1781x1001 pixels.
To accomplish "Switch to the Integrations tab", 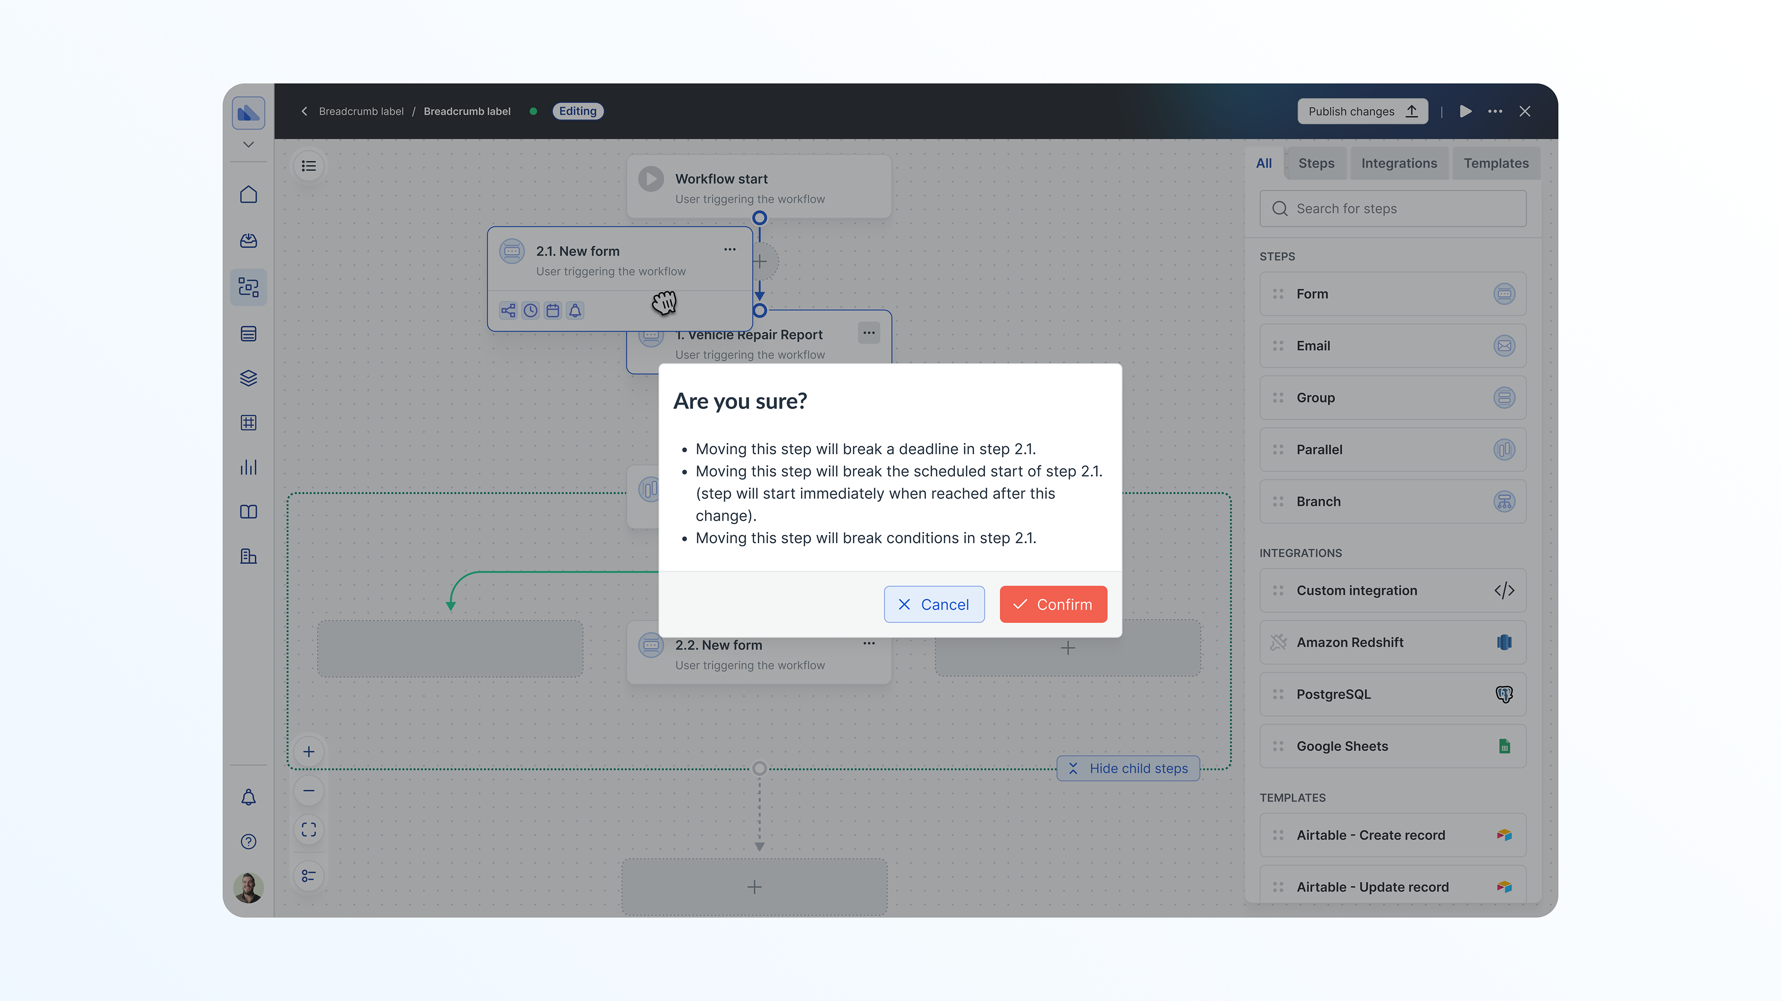I will [x=1399, y=163].
